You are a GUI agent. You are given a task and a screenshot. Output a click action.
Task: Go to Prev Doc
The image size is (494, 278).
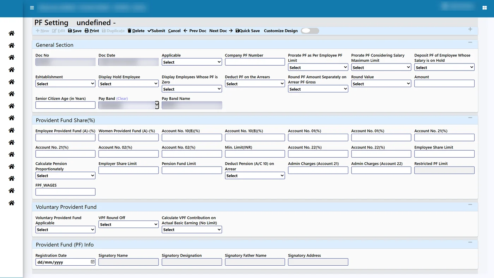(195, 31)
